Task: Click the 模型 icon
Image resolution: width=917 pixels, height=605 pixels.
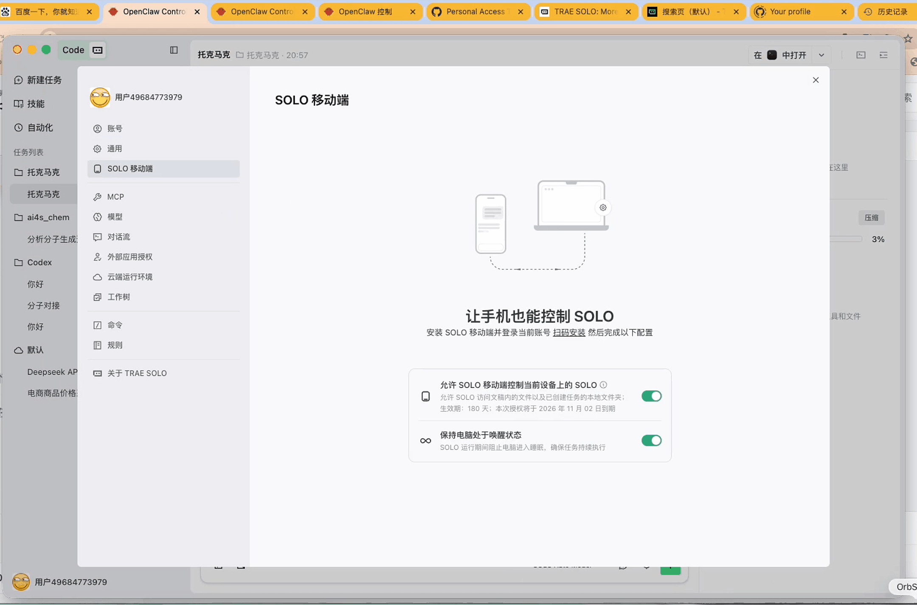Action: pos(97,217)
